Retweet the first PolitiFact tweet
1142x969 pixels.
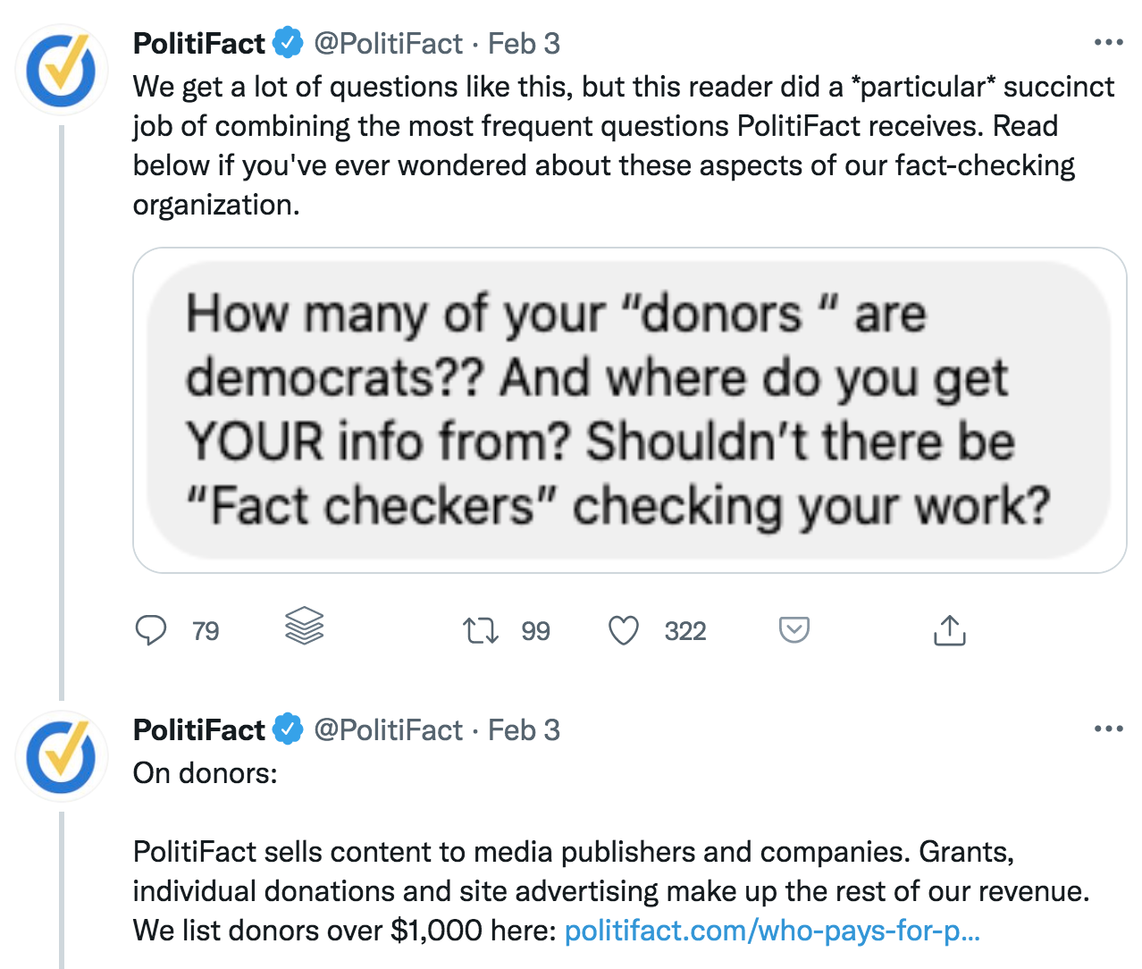point(481,631)
